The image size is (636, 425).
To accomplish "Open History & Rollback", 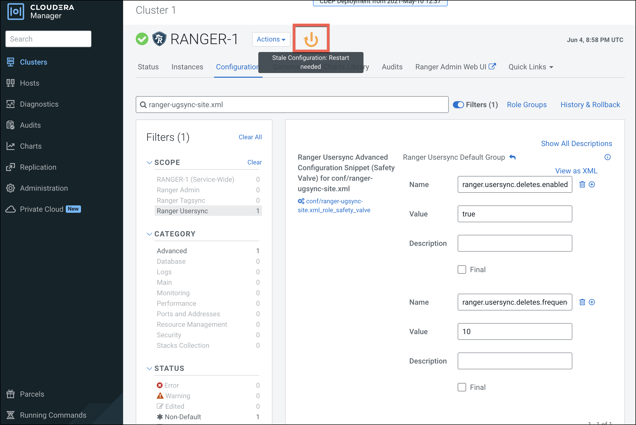I will (x=590, y=105).
